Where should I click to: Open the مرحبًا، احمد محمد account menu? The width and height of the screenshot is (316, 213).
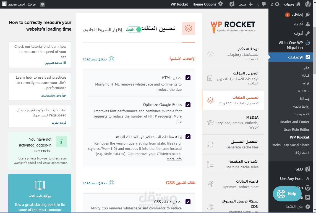tap(19, 4)
